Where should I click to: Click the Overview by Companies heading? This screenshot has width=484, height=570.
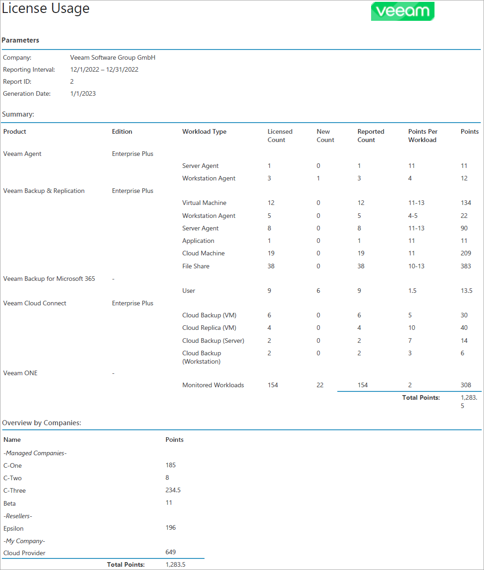42,423
